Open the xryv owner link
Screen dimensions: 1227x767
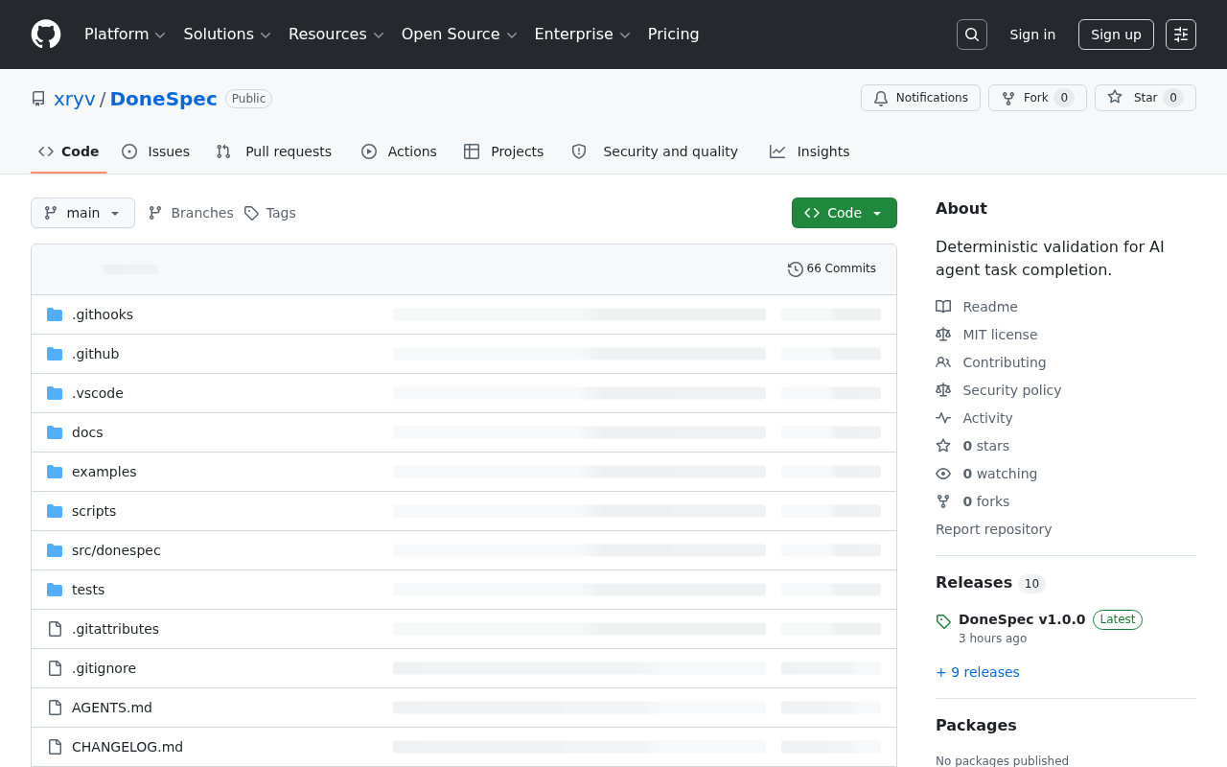pos(75,99)
